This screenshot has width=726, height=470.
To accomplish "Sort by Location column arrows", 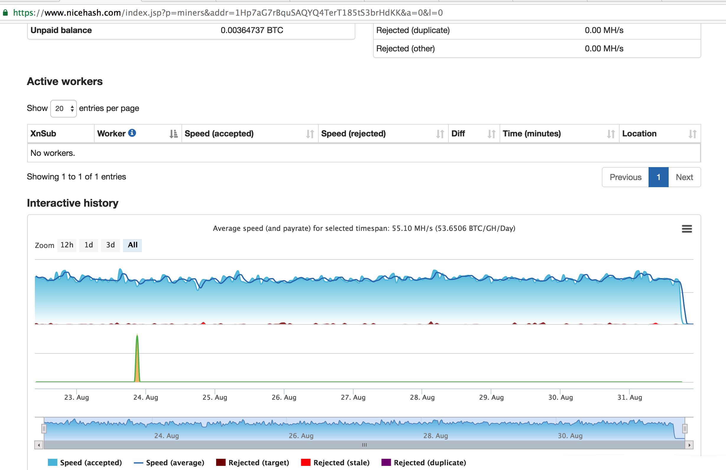I will 692,134.
